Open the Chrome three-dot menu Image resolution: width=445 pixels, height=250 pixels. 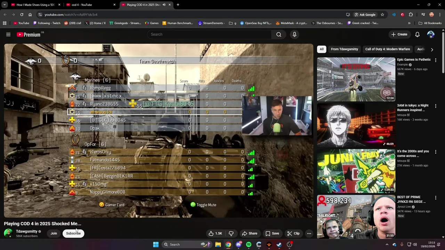(x=440, y=15)
